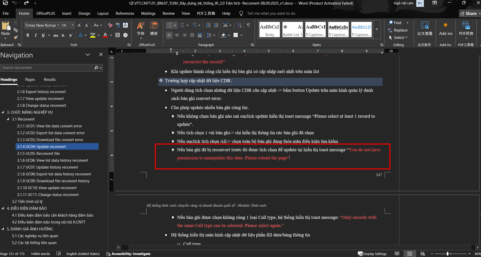481x257 pixels.
Task: Click the Justify alignment icon
Action: pos(192,35)
